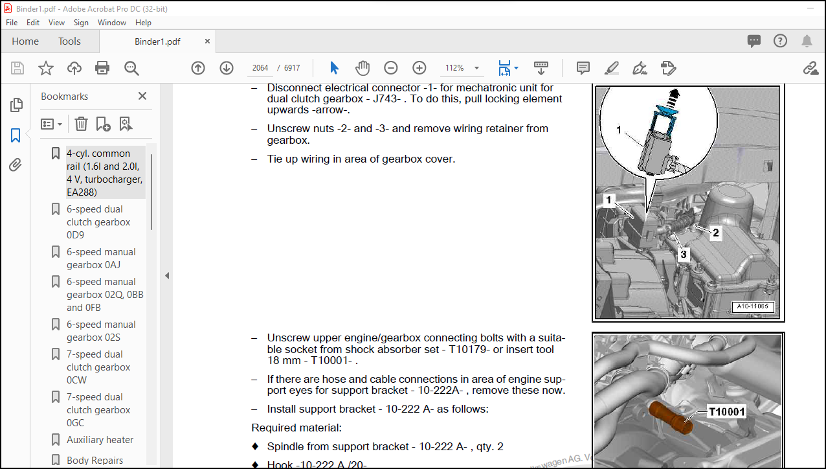Open the Sign menu
Viewport: 826px width, 469px height.
81,22
